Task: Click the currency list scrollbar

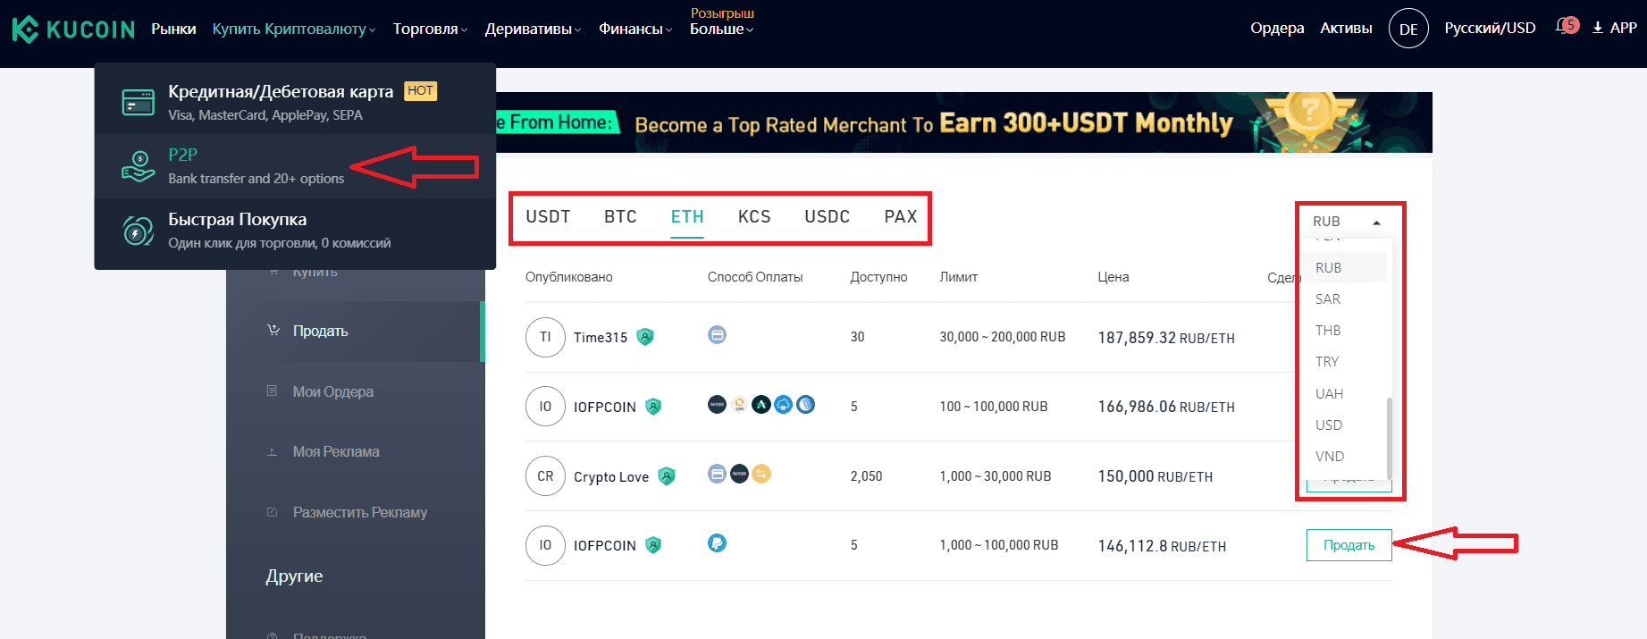Action: 1389,438
